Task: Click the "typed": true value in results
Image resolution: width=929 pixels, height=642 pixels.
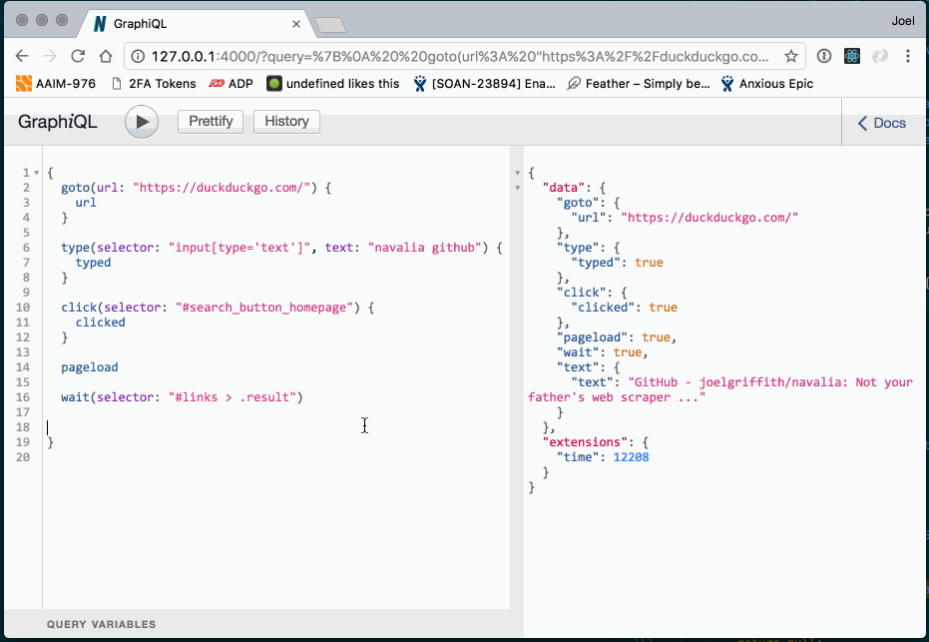Action: click(649, 263)
